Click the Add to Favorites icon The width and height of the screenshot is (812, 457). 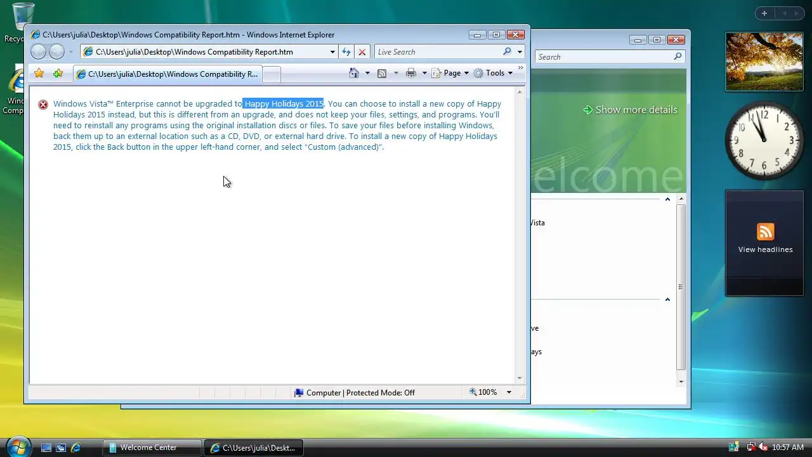tap(58, 74)
